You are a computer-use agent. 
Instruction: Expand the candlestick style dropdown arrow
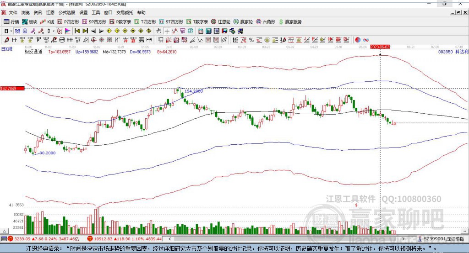coord(54,31)
